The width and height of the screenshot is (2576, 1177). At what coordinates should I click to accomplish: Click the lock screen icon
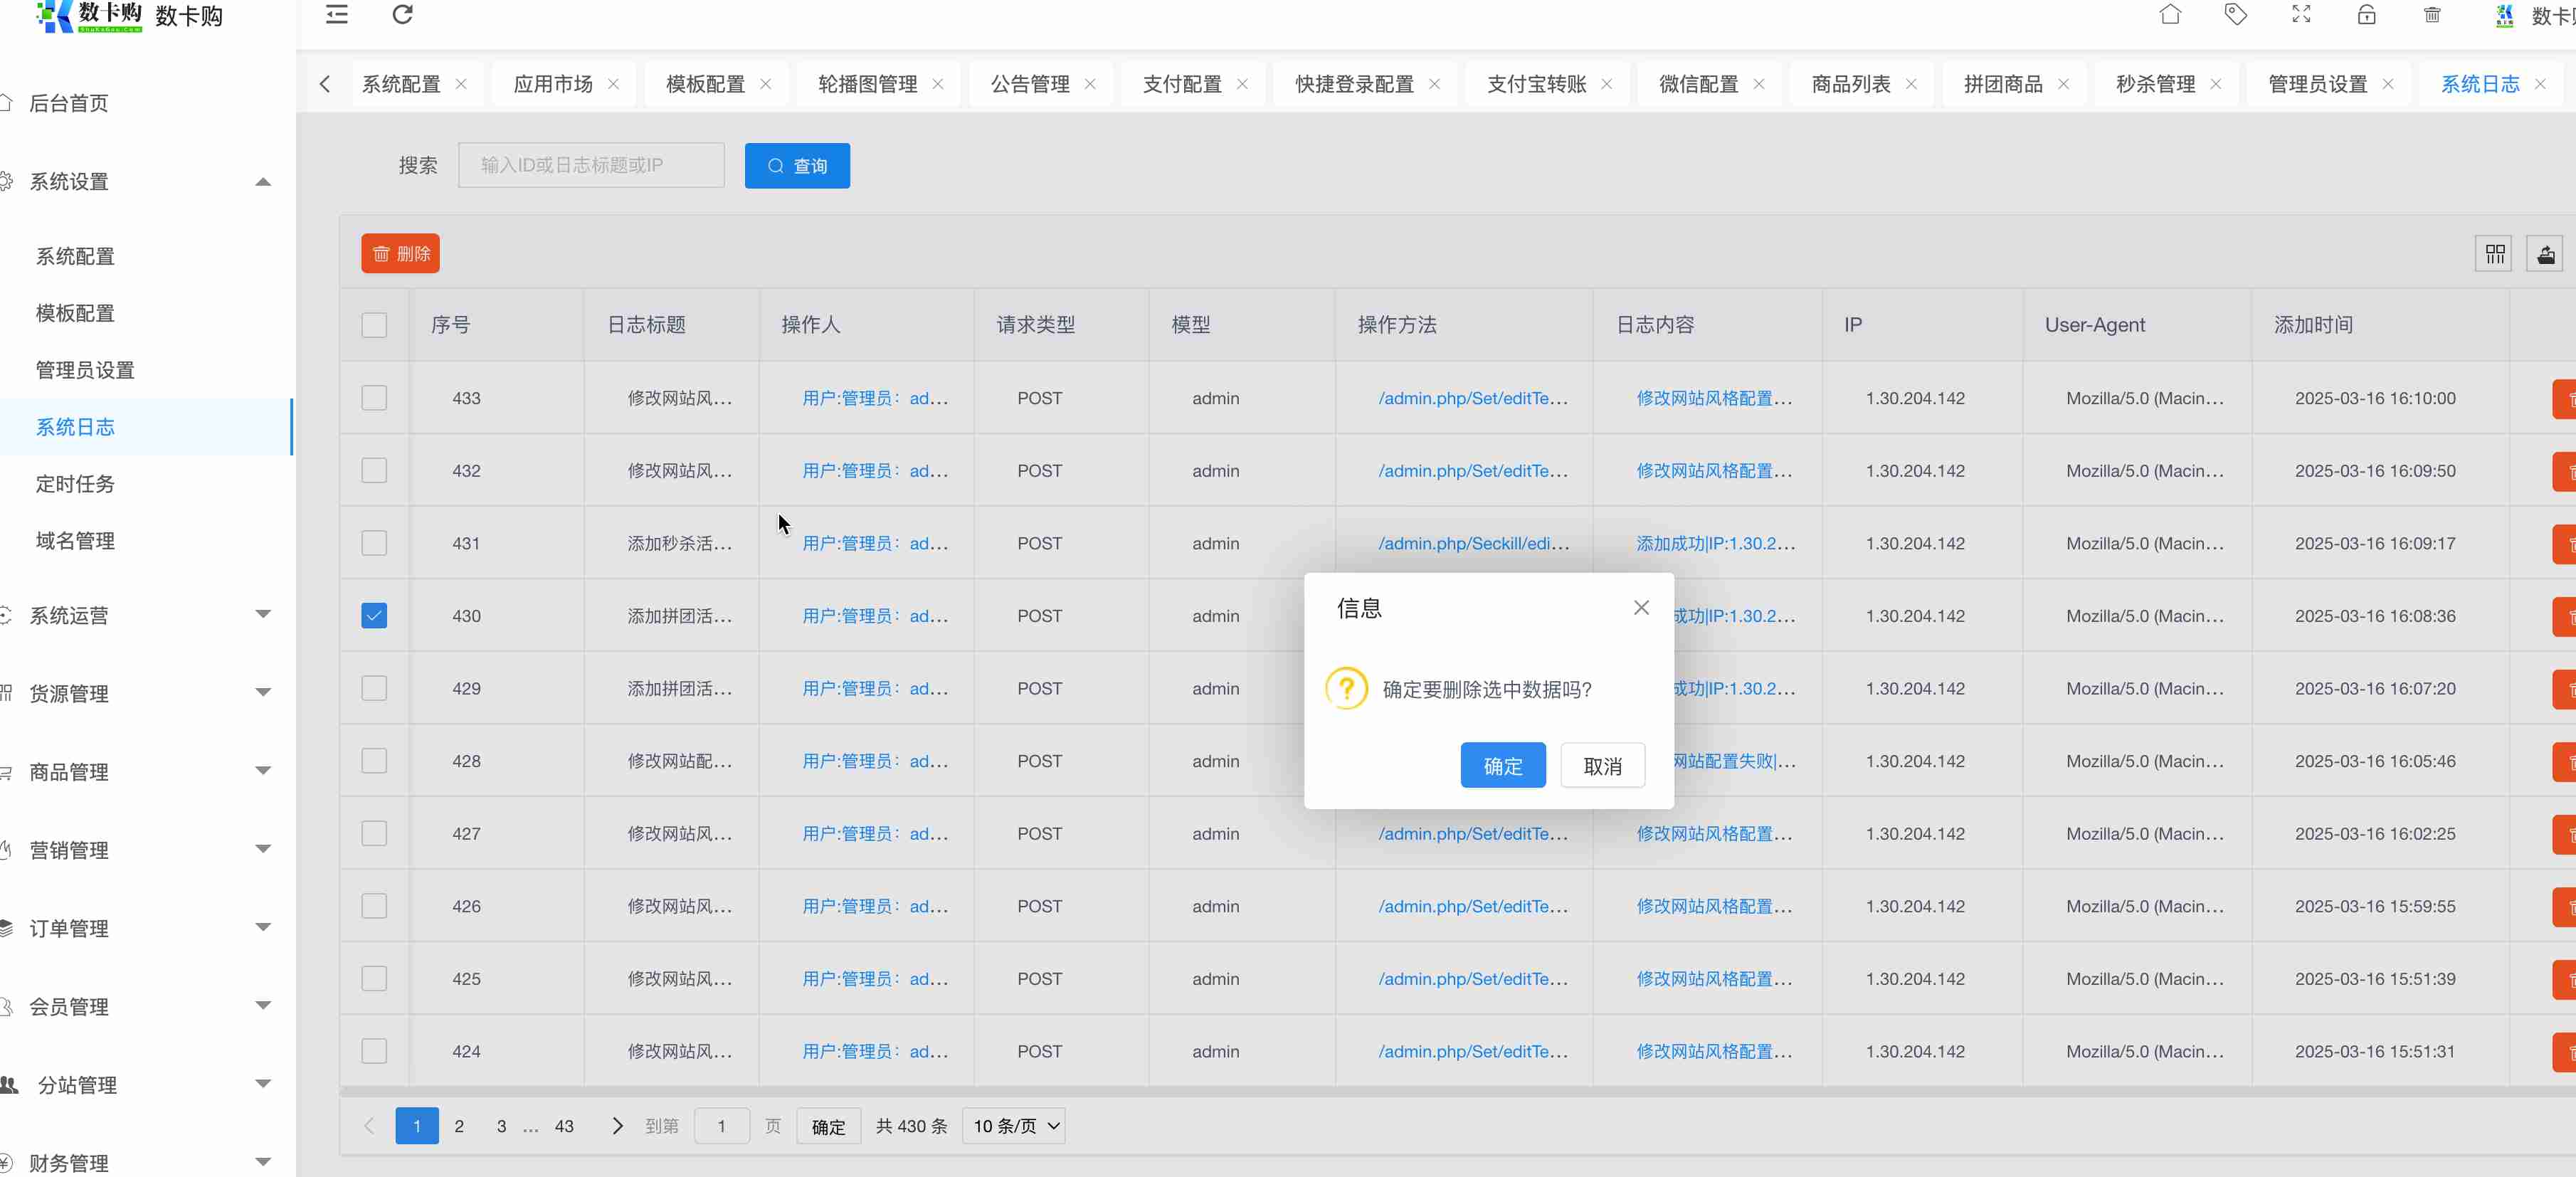[2366, 15]
